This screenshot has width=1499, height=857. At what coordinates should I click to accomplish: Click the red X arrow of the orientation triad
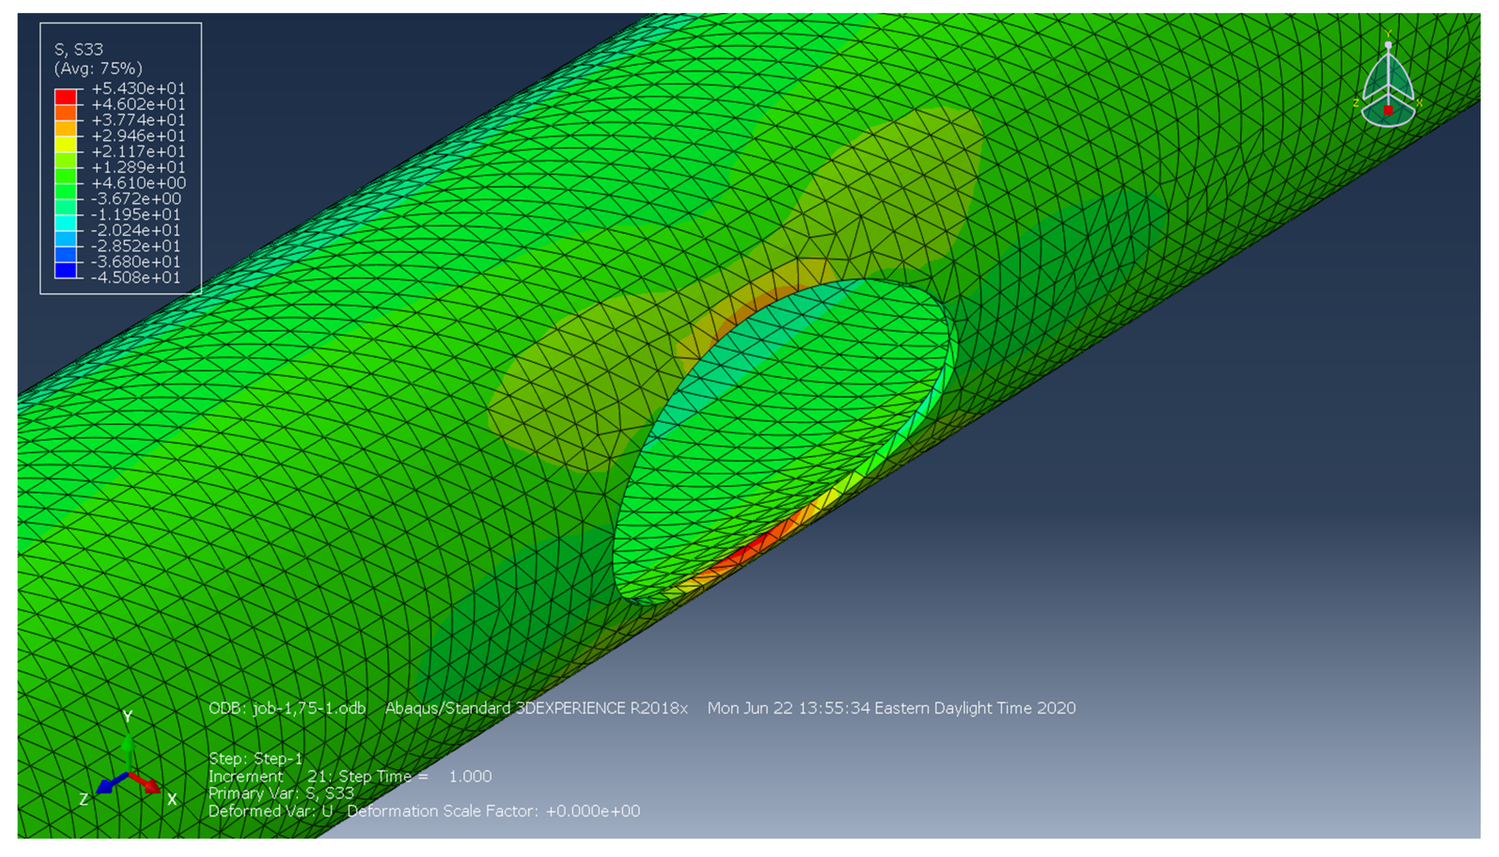(x=147, y=783)
